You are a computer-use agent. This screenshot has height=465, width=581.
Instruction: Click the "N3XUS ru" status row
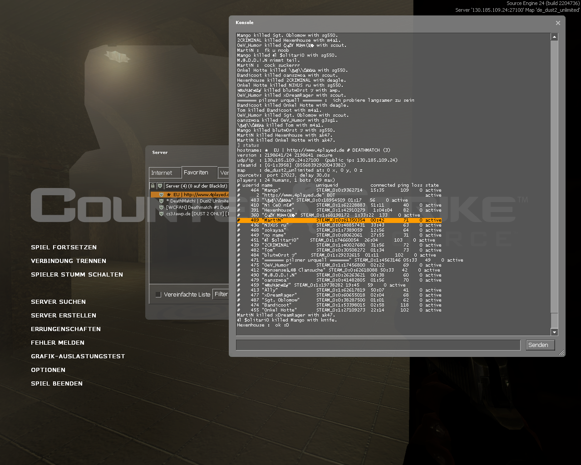click(339, 225)
